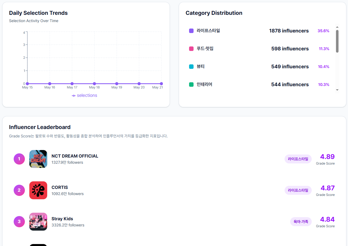
Task: Click rank 3 circle badge
Action: [x=19, y=222]
